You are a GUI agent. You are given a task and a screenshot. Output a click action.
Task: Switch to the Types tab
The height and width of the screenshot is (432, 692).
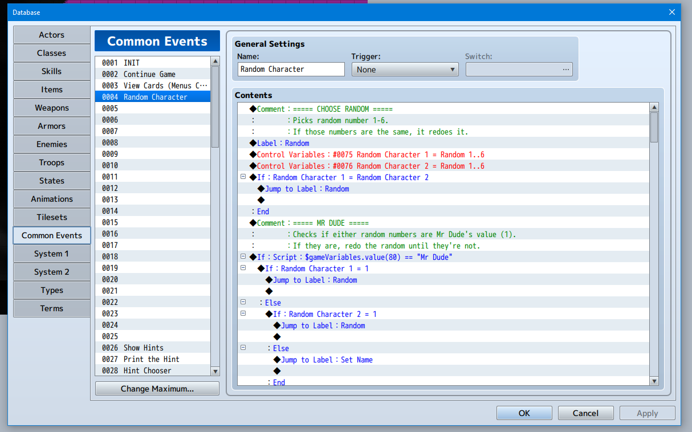point(52,290)
